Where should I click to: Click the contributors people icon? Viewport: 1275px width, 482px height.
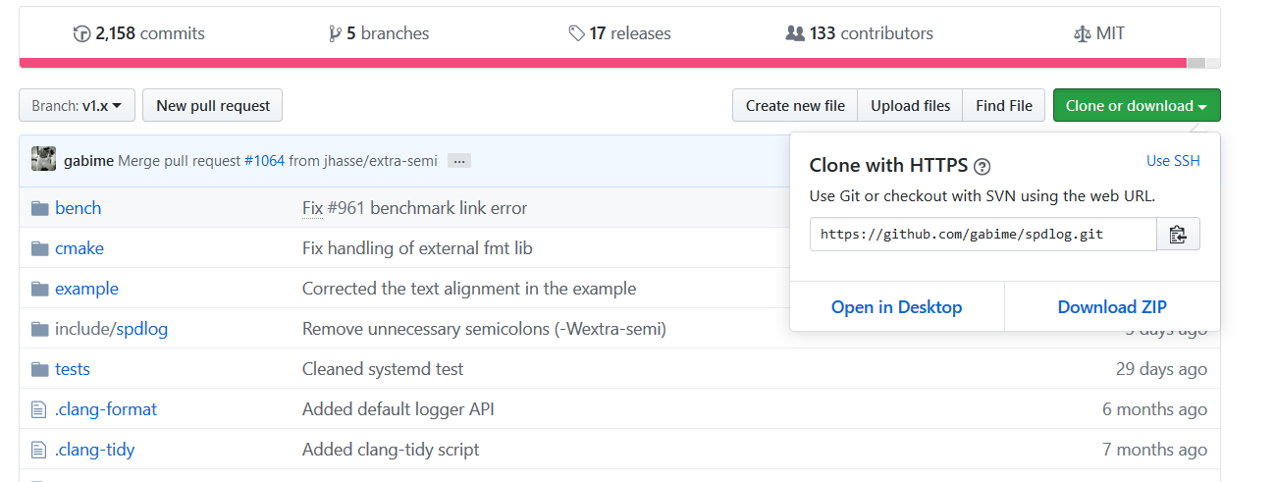tap(795, 33)
